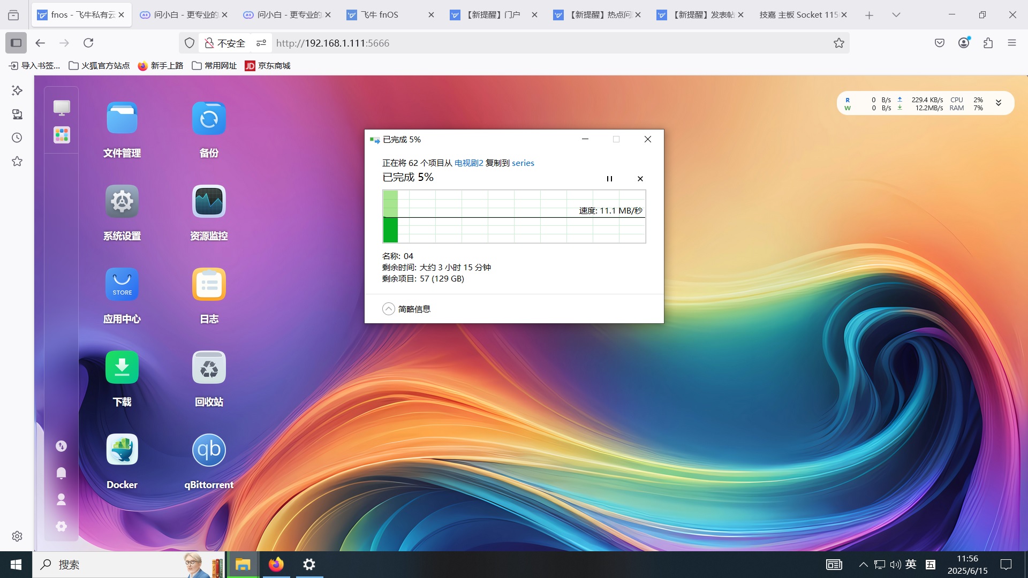
Task: Open the taskbar volume control
Action: click(x=895, y=565)
